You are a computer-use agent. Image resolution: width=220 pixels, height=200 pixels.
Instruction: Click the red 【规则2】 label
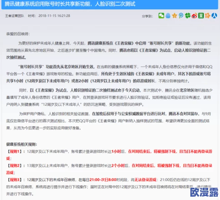14,165
